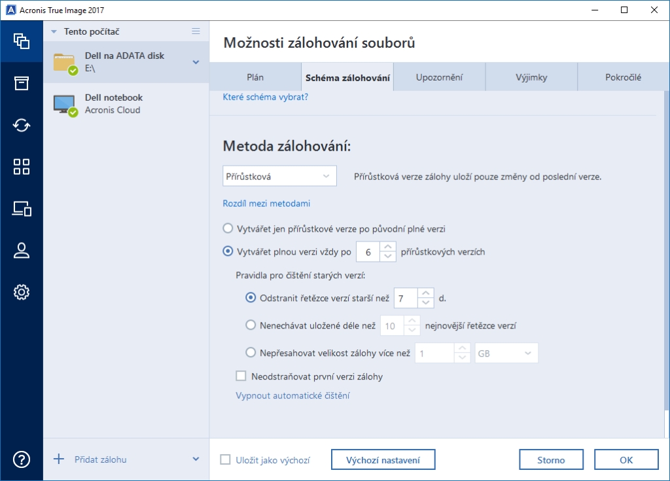Open the Sync section icon
Image resolution: width=670 pixels, height=481 pixels.
(22, 125)
